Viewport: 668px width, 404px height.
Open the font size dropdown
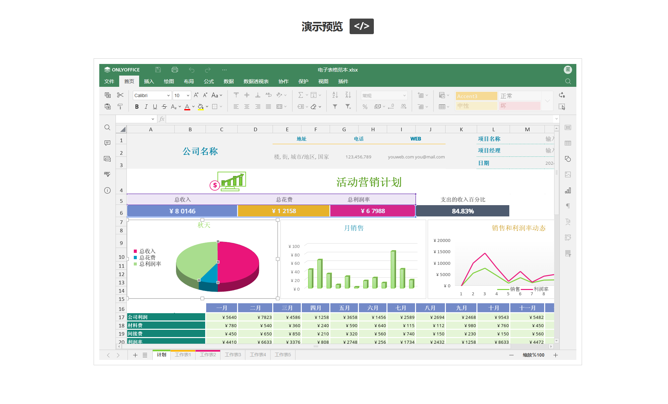point(188,95)
